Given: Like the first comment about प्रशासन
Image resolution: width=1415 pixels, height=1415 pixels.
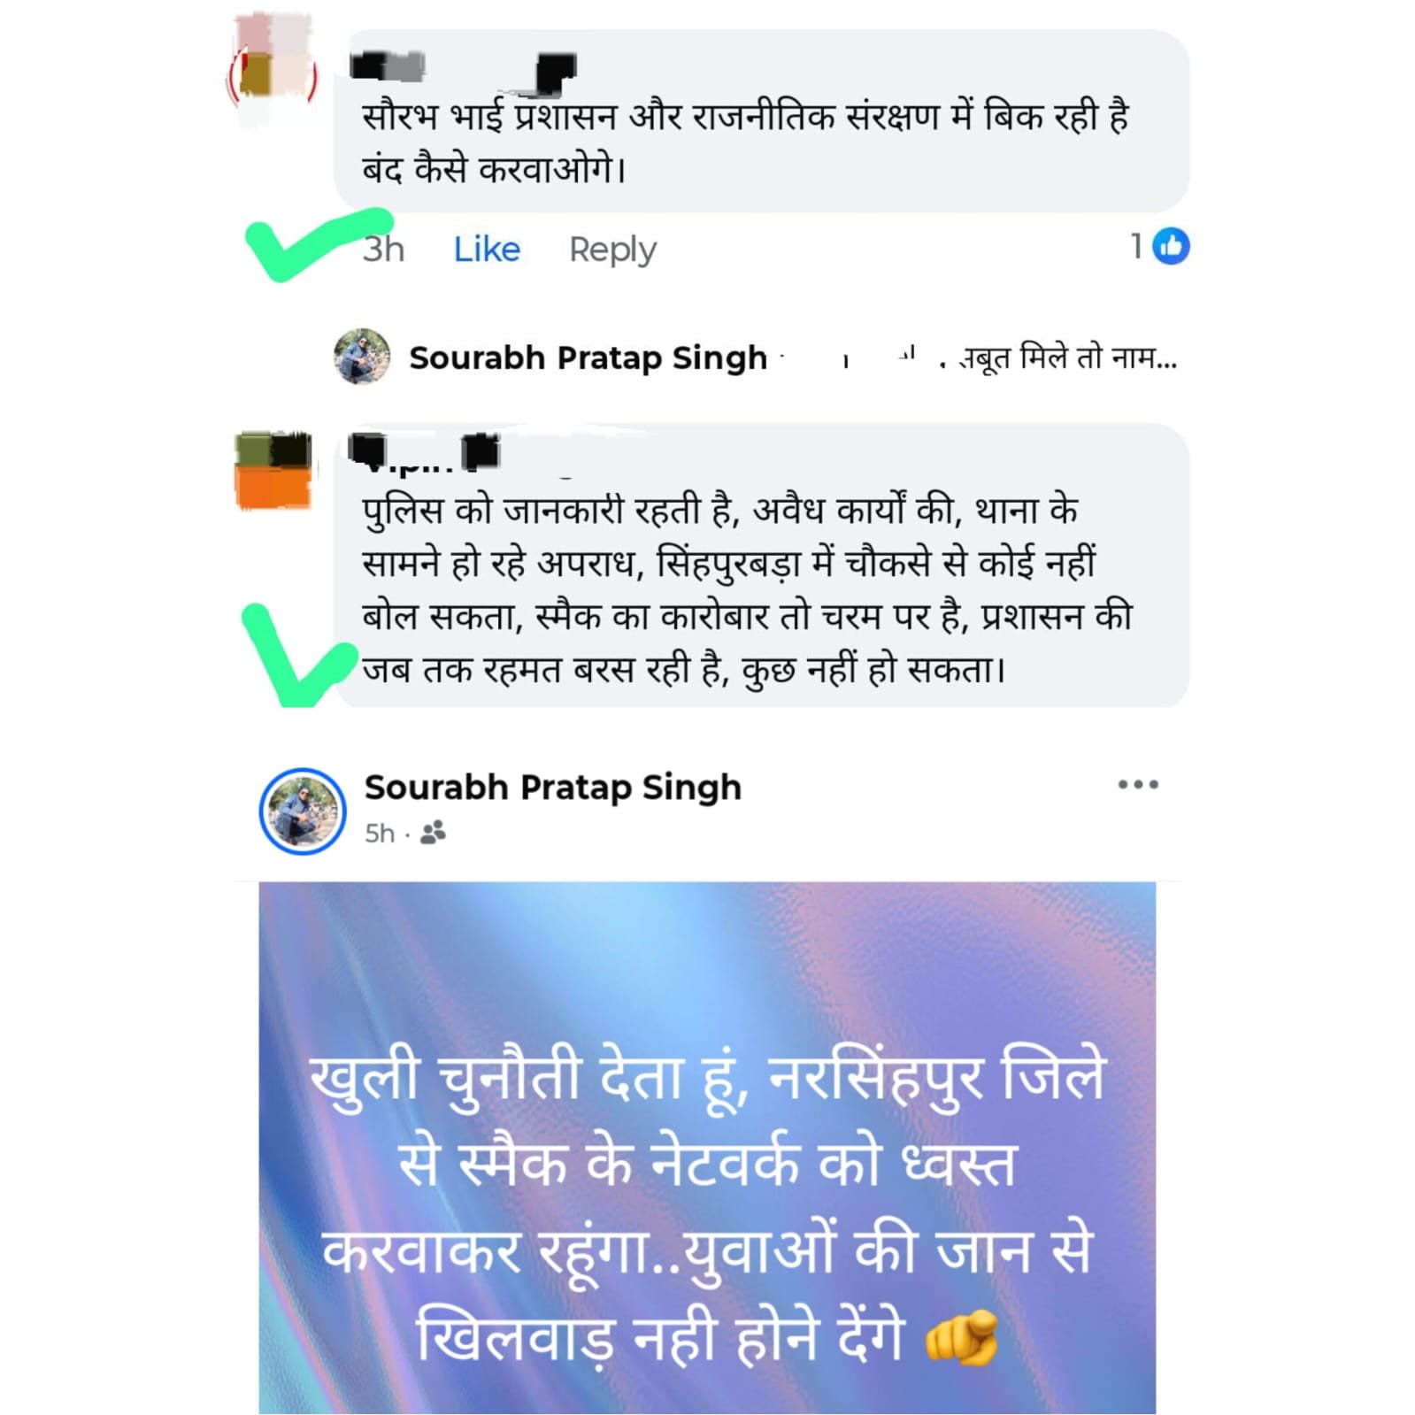Looking at the screenshot, I should click(x=487, y=250).
